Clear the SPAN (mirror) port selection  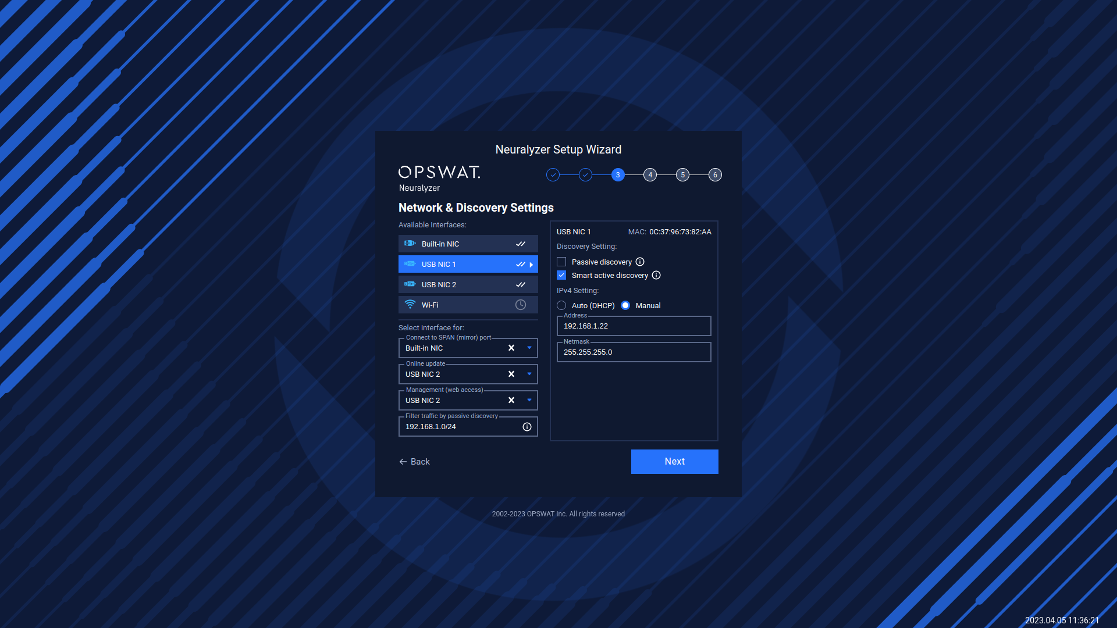point(511,348)
